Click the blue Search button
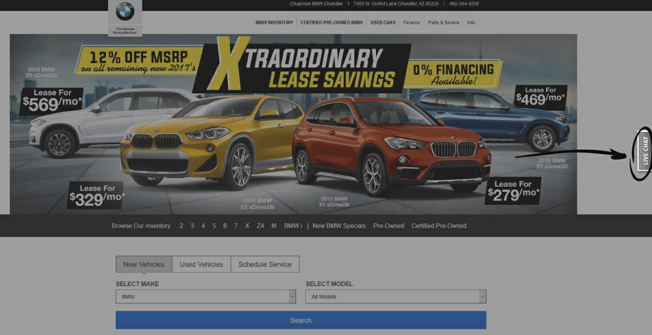Image resolution: width=652 pixels, height=335 pixels. [x=301, y=320]
